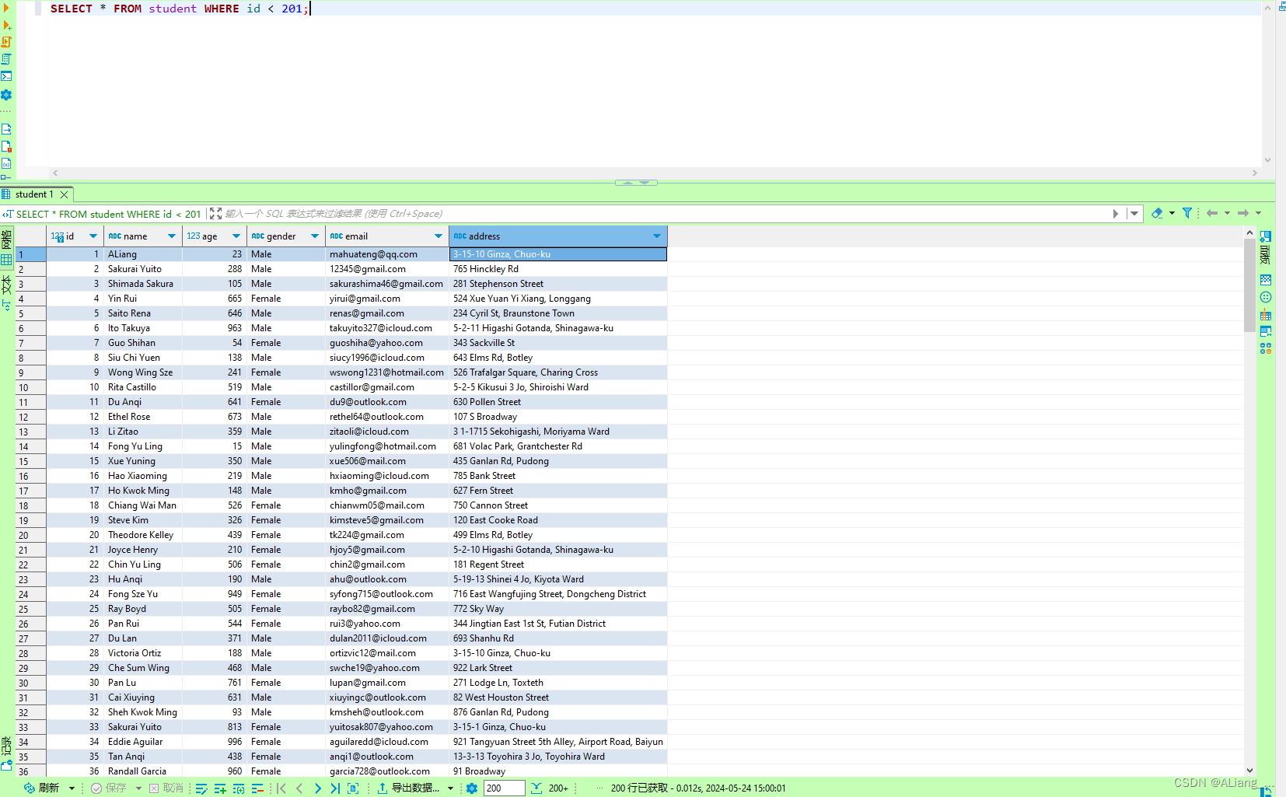Viewport: 1286px width, 797px height.
Task: Open the email column filter dropdown
Action: coord(439,236)
